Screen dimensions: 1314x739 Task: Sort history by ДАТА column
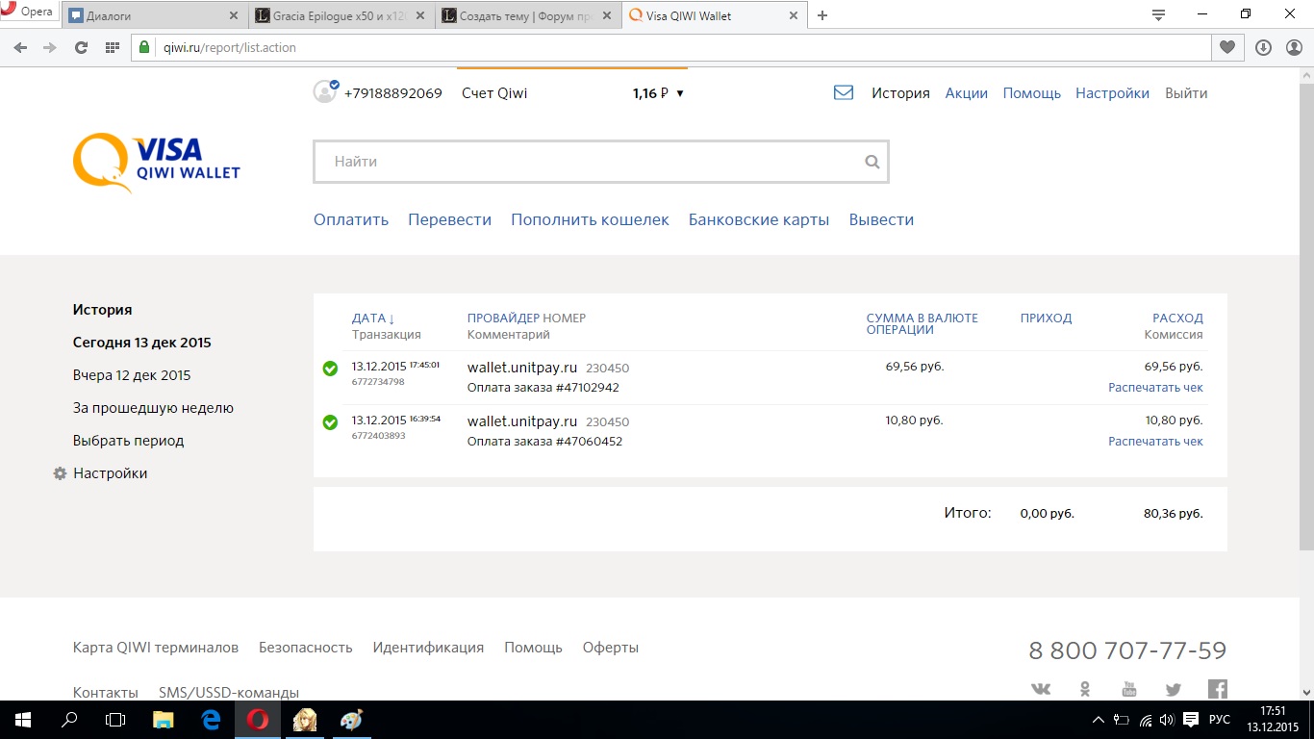(x=373, y=319)
